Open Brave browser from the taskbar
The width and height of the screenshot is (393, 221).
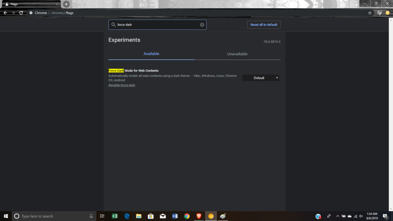[x=199, y=216]
